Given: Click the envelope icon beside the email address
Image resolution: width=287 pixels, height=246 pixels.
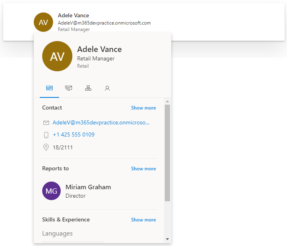Looking at the screenshot, I should coord(46,123).
